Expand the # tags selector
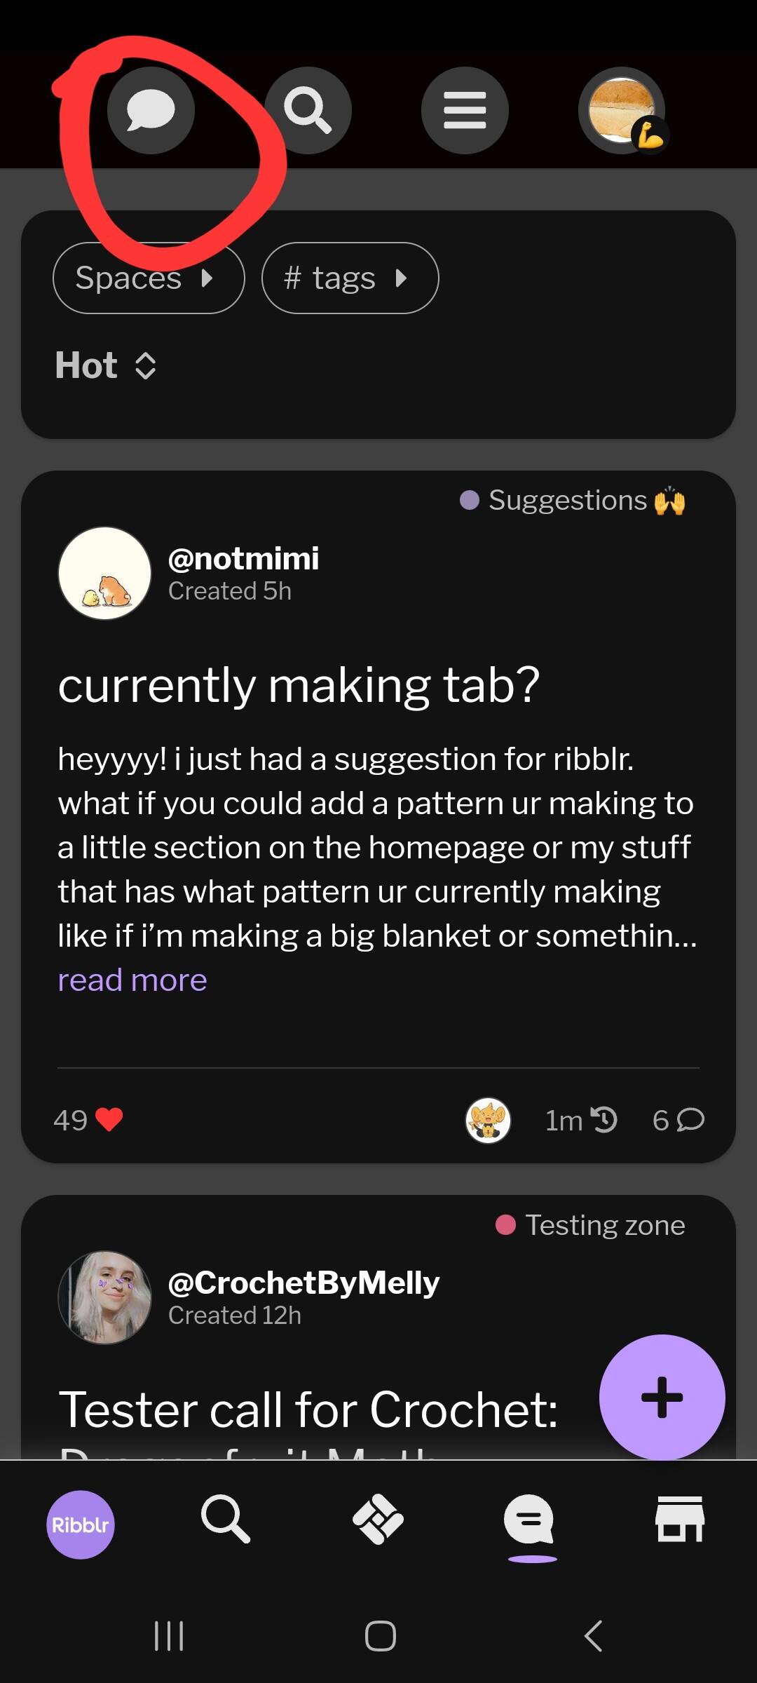The image size is (757, 1683). point(350,278)
